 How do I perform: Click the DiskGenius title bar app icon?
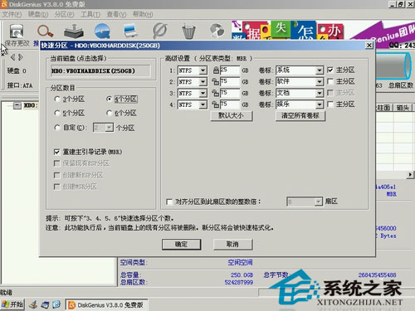[3, 4]
